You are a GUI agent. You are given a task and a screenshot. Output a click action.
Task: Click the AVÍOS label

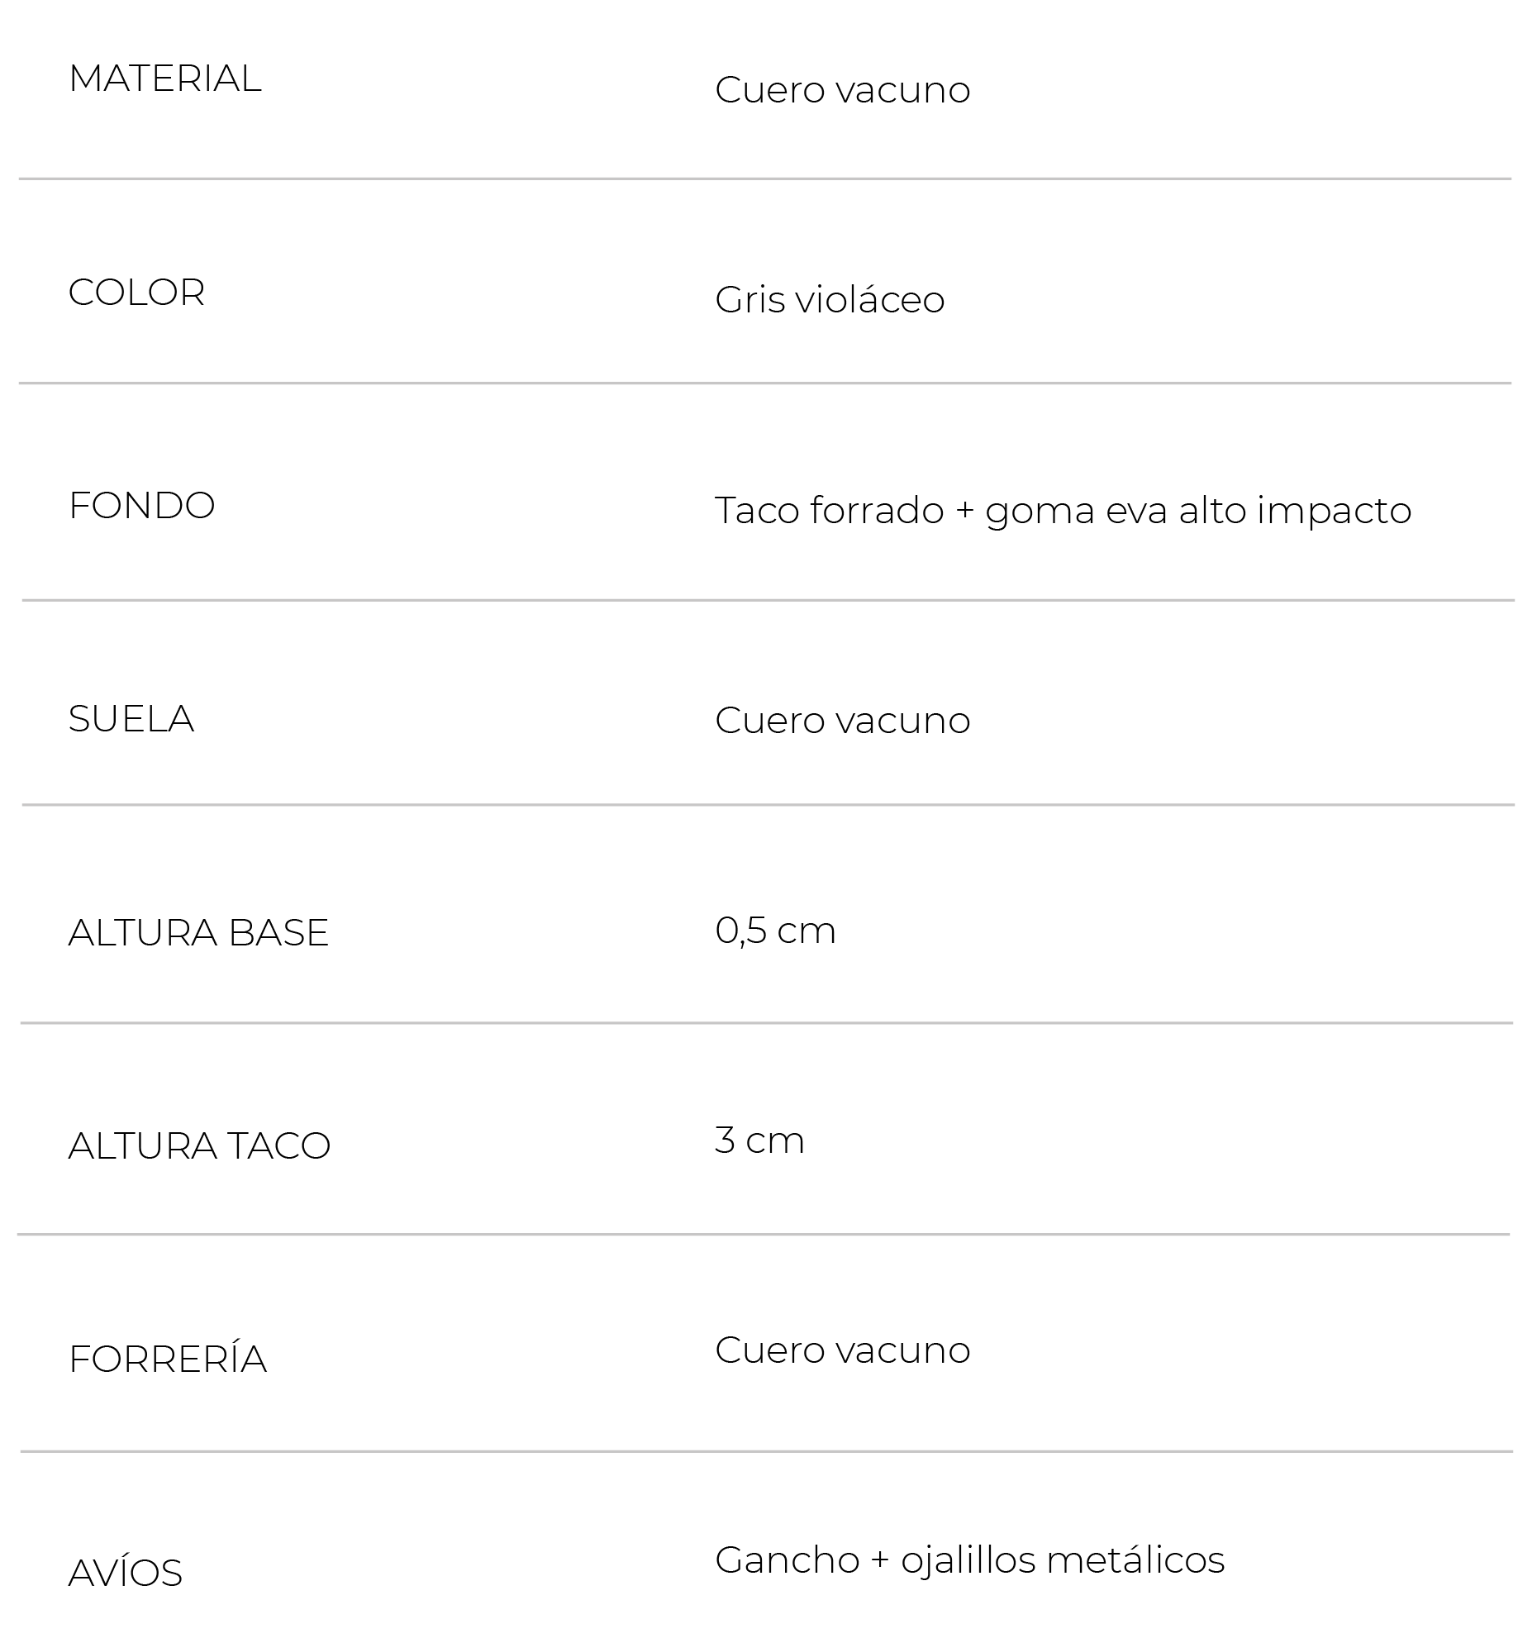126,1572
